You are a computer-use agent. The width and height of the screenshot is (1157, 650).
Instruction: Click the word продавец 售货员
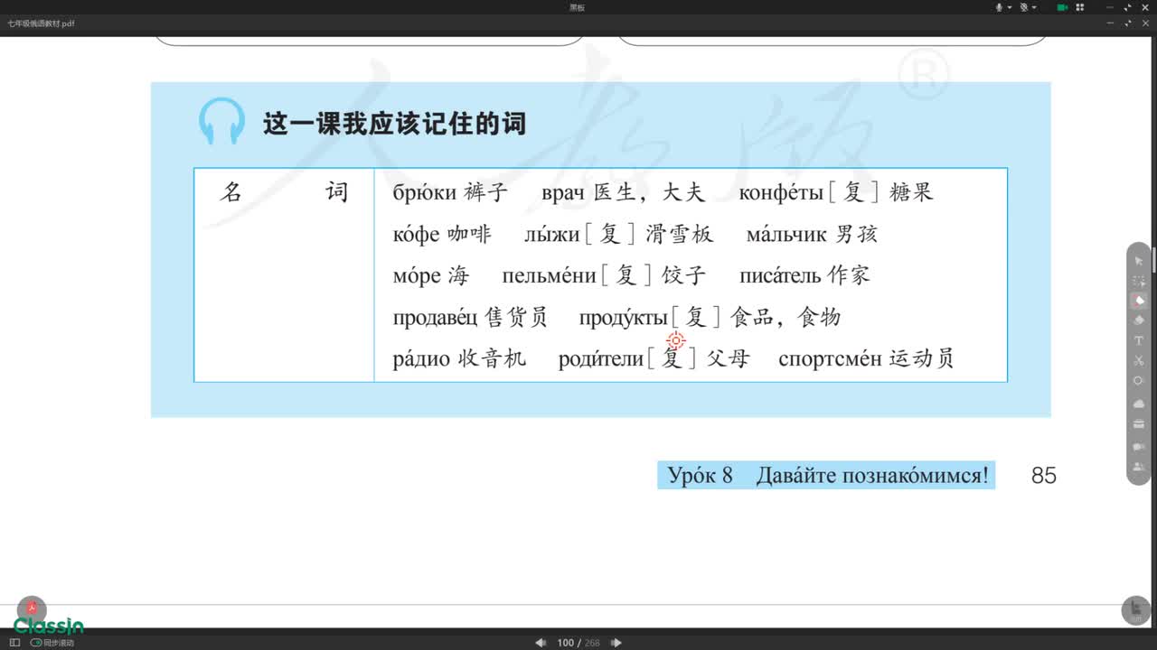pyautogui.click(x=470, y=317)
